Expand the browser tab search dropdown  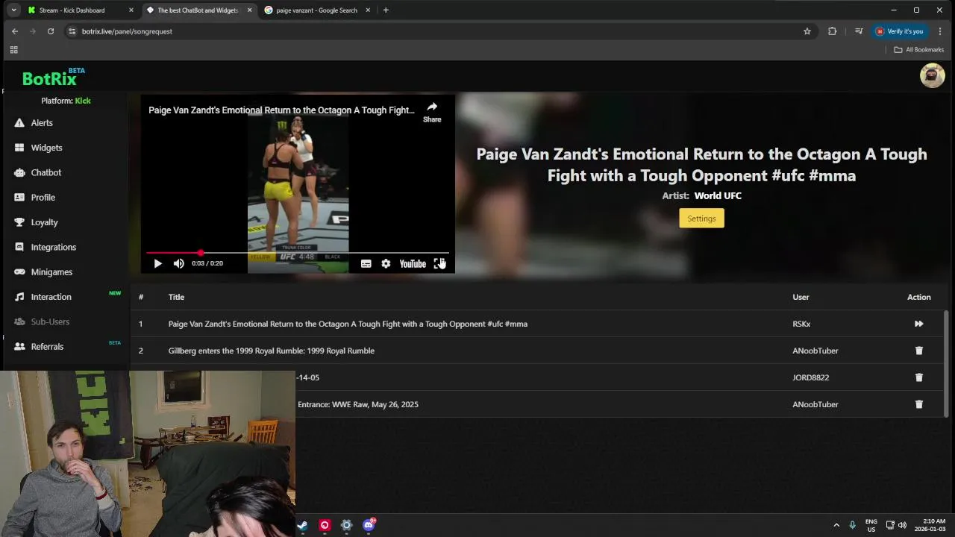(x=13, y=10)
